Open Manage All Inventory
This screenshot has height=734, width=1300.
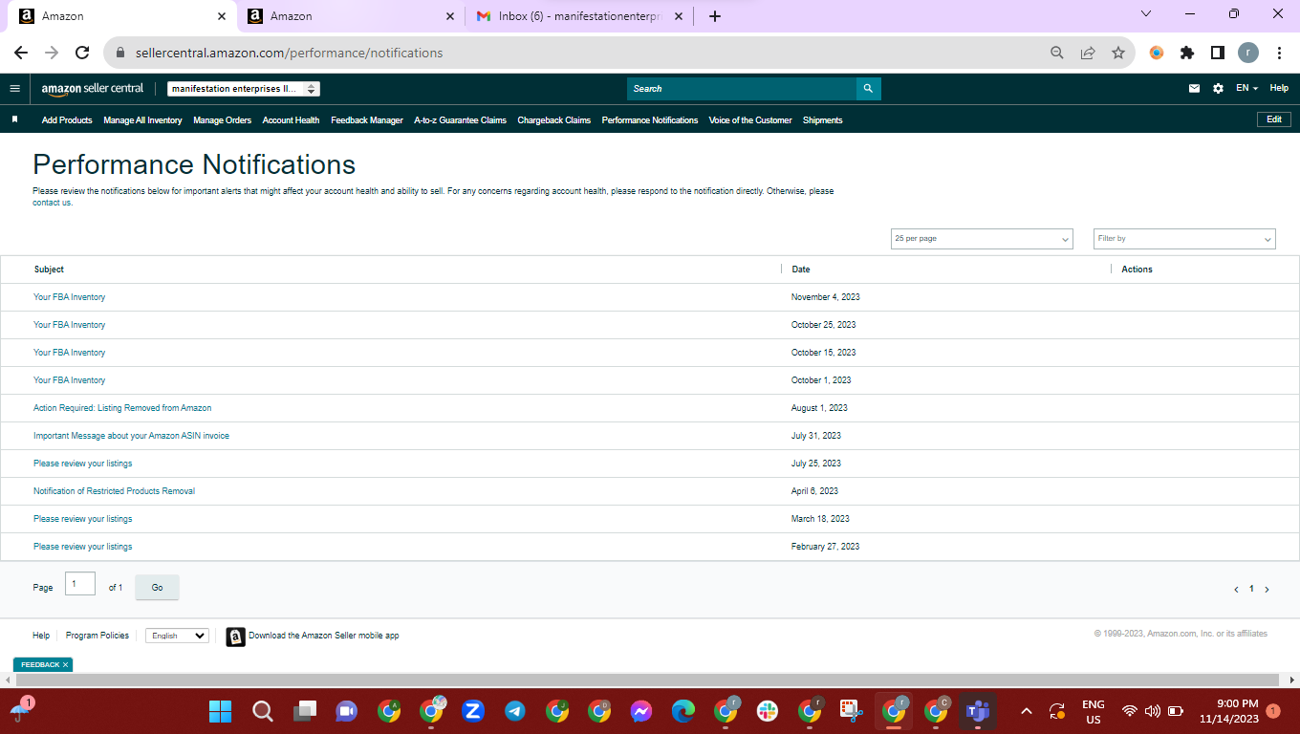pyautogui.click(x=142, y=120)
